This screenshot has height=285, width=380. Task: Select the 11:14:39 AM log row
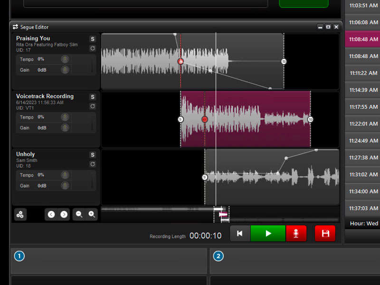[x=362, y=90]
